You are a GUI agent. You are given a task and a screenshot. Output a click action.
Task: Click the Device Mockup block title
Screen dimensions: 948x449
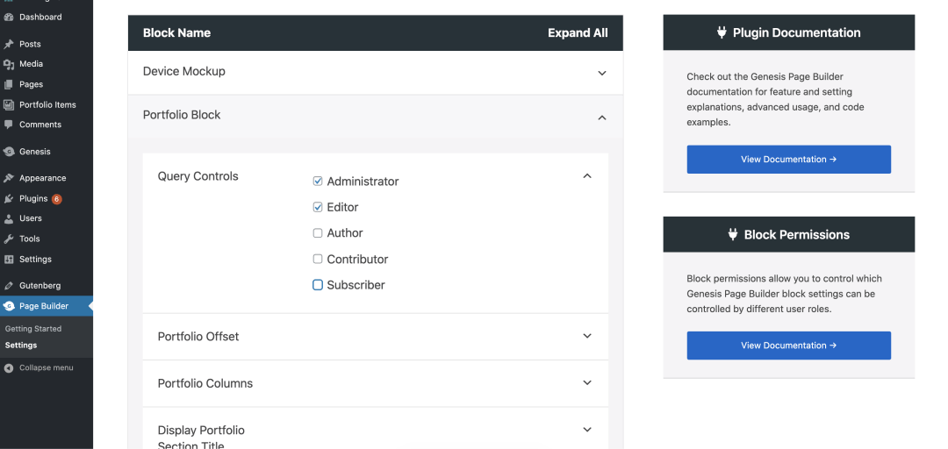[183, 71]
